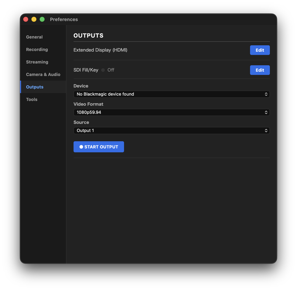Click the record dot in Start Output

(x=81, y=147)
